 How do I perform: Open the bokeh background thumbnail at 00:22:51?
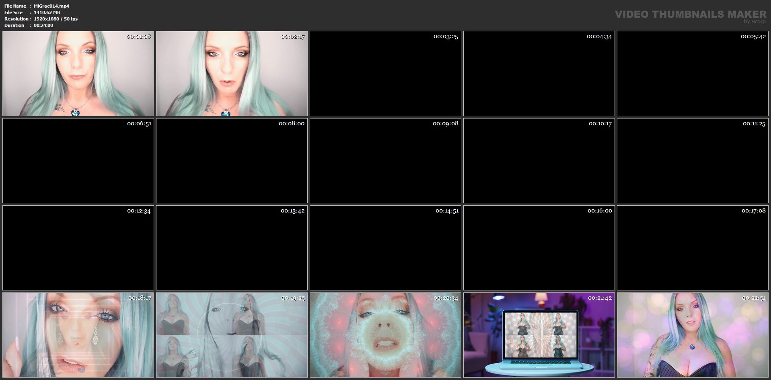coord(693,335)
